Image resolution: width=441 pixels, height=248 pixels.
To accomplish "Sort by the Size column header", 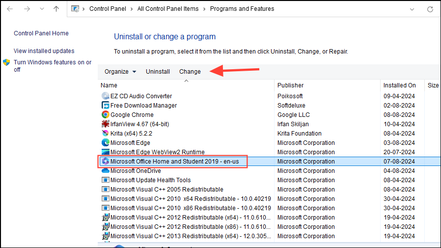I will [x=433, y=85].
